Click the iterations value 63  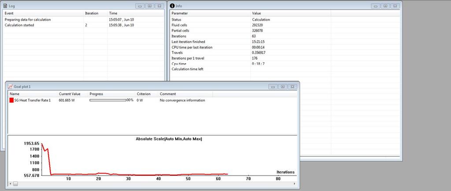coord(254,36)
